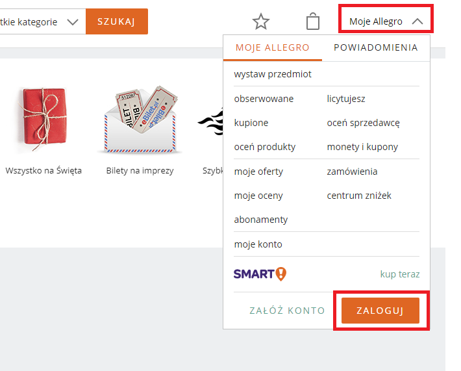
Task: Open the favorites star icon
Action: pos(261,21)
